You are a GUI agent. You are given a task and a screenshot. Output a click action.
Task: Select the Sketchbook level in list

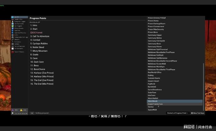153,101
